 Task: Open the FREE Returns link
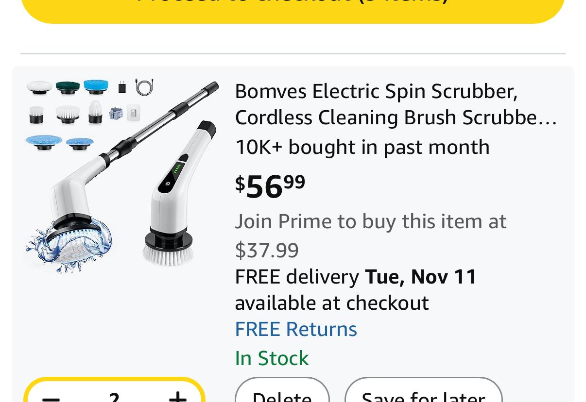point(296,329)
